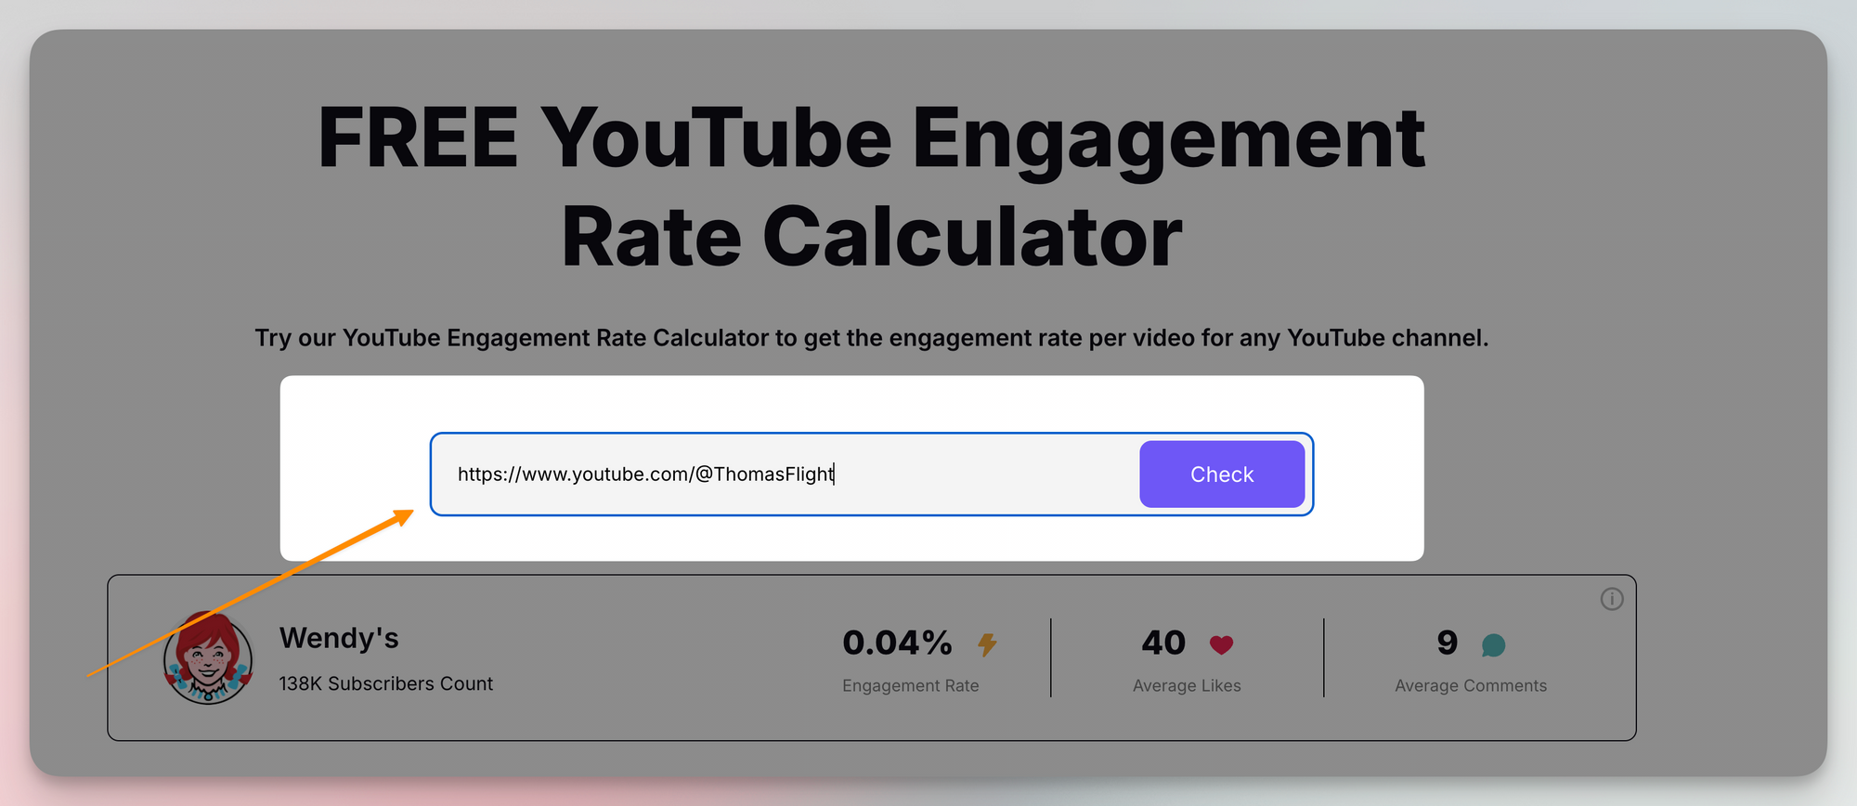Viewport: 1857px width, 806px height.
Task: Open the info icon on results card
Action: point(1612,599)
